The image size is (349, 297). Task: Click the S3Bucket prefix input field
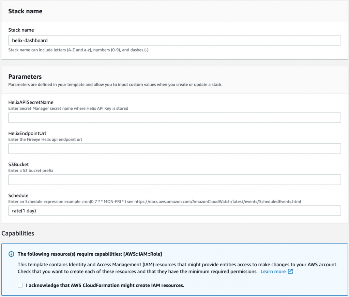click(x=174, y=180)
